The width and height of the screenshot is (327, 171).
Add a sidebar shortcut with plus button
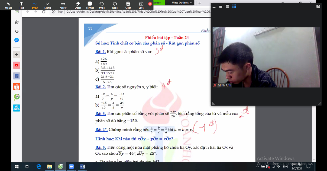[x=17, y=55]
